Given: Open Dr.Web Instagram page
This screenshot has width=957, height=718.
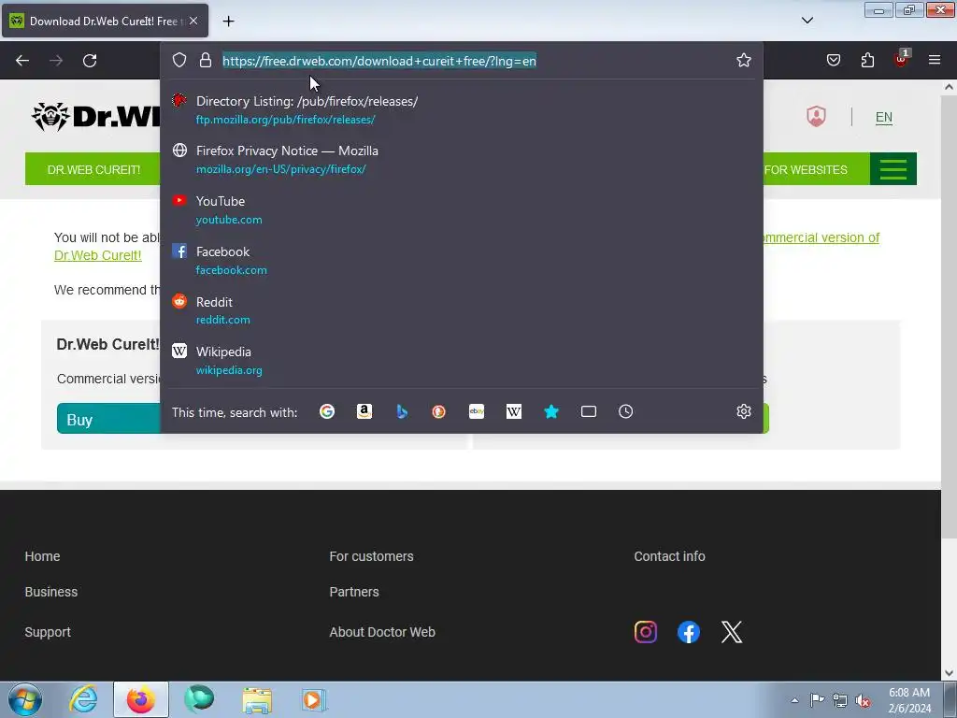Looking at the screenshot, I should pyautogui.click(x=646, y=632).
